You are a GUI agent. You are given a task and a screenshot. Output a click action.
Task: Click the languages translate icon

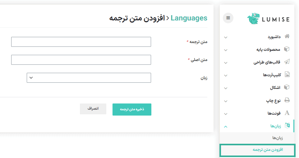point(287,125)
